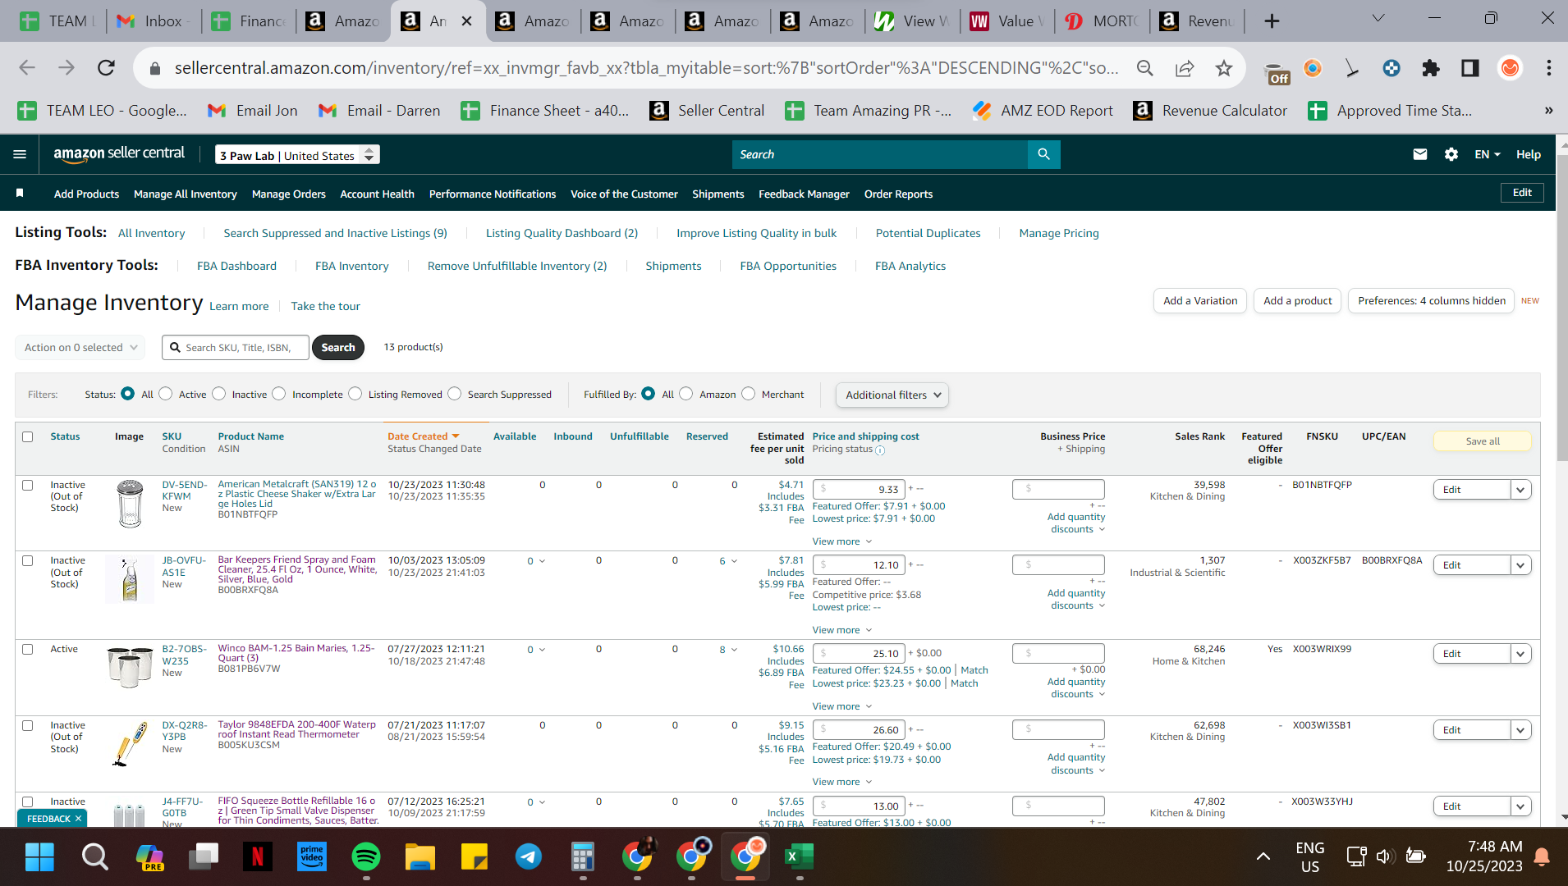
Task: Open Chrome three-dot menu
Action: pyautogui.click(x=1549, y=68)
